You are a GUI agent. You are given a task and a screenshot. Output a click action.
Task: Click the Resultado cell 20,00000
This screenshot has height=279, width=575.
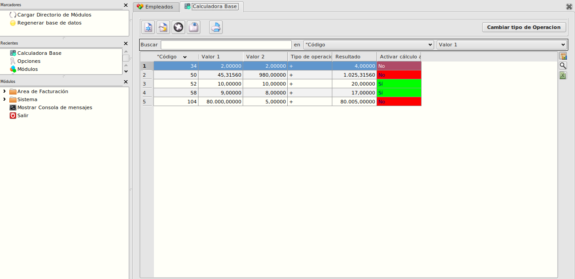click(355, 84)
